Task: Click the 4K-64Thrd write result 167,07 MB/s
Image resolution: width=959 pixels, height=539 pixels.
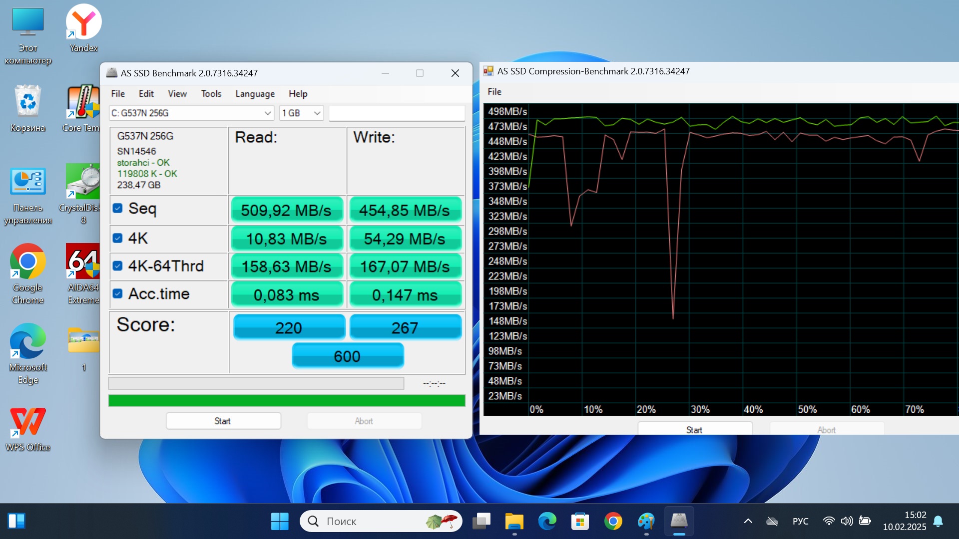Action: pos(405,267)
